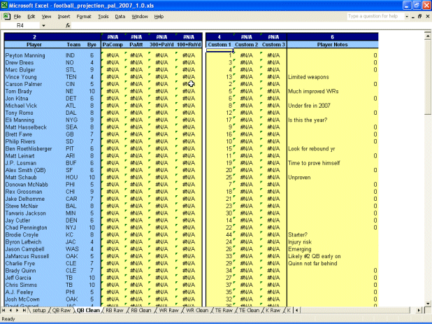Image resolution: width=432 pixels, height=324 pixels.
Task: Go to next sheet tab navigation arrow
Action: [x=17, y=310]
